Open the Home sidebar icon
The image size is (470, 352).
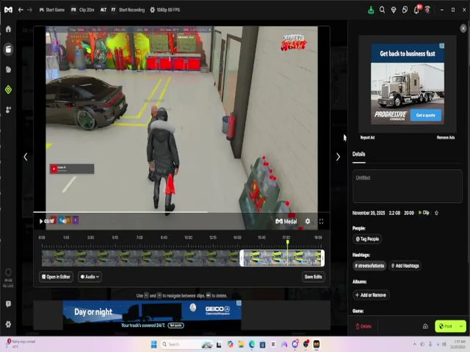[8, 29]
